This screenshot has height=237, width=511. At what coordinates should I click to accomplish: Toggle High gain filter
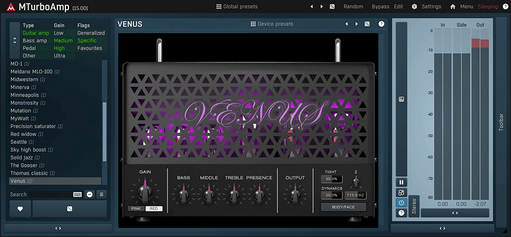[59, 48]
